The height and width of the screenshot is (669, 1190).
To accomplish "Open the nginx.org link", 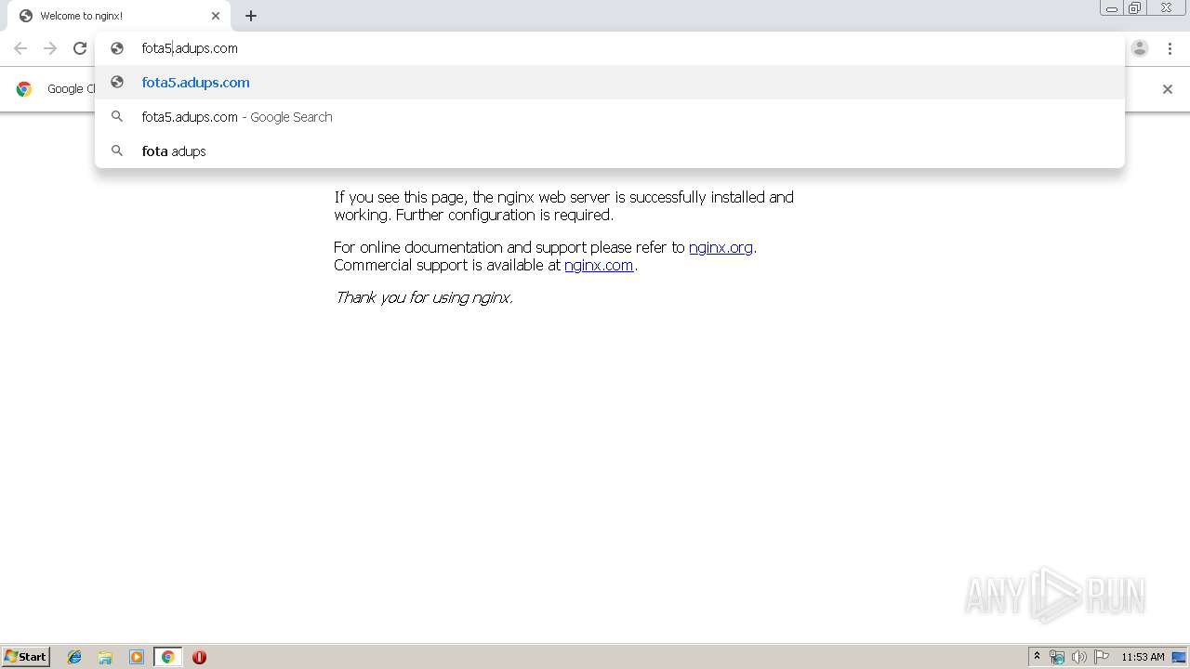I will 721,247.
